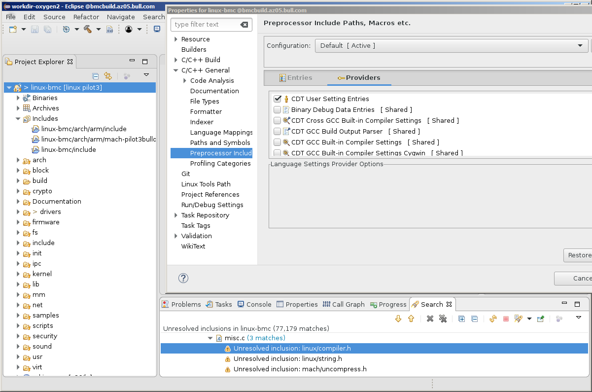Screen dimensions: 592x392
Task: Uncheck CDT User Setting Entries
Action: pos(278,99)
